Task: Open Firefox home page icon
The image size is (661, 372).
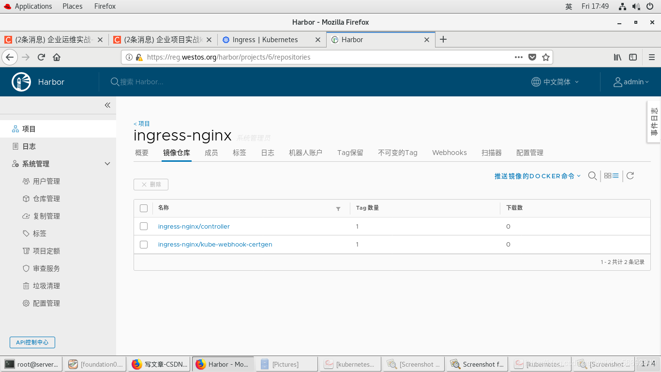Action: tap(57, 57)
